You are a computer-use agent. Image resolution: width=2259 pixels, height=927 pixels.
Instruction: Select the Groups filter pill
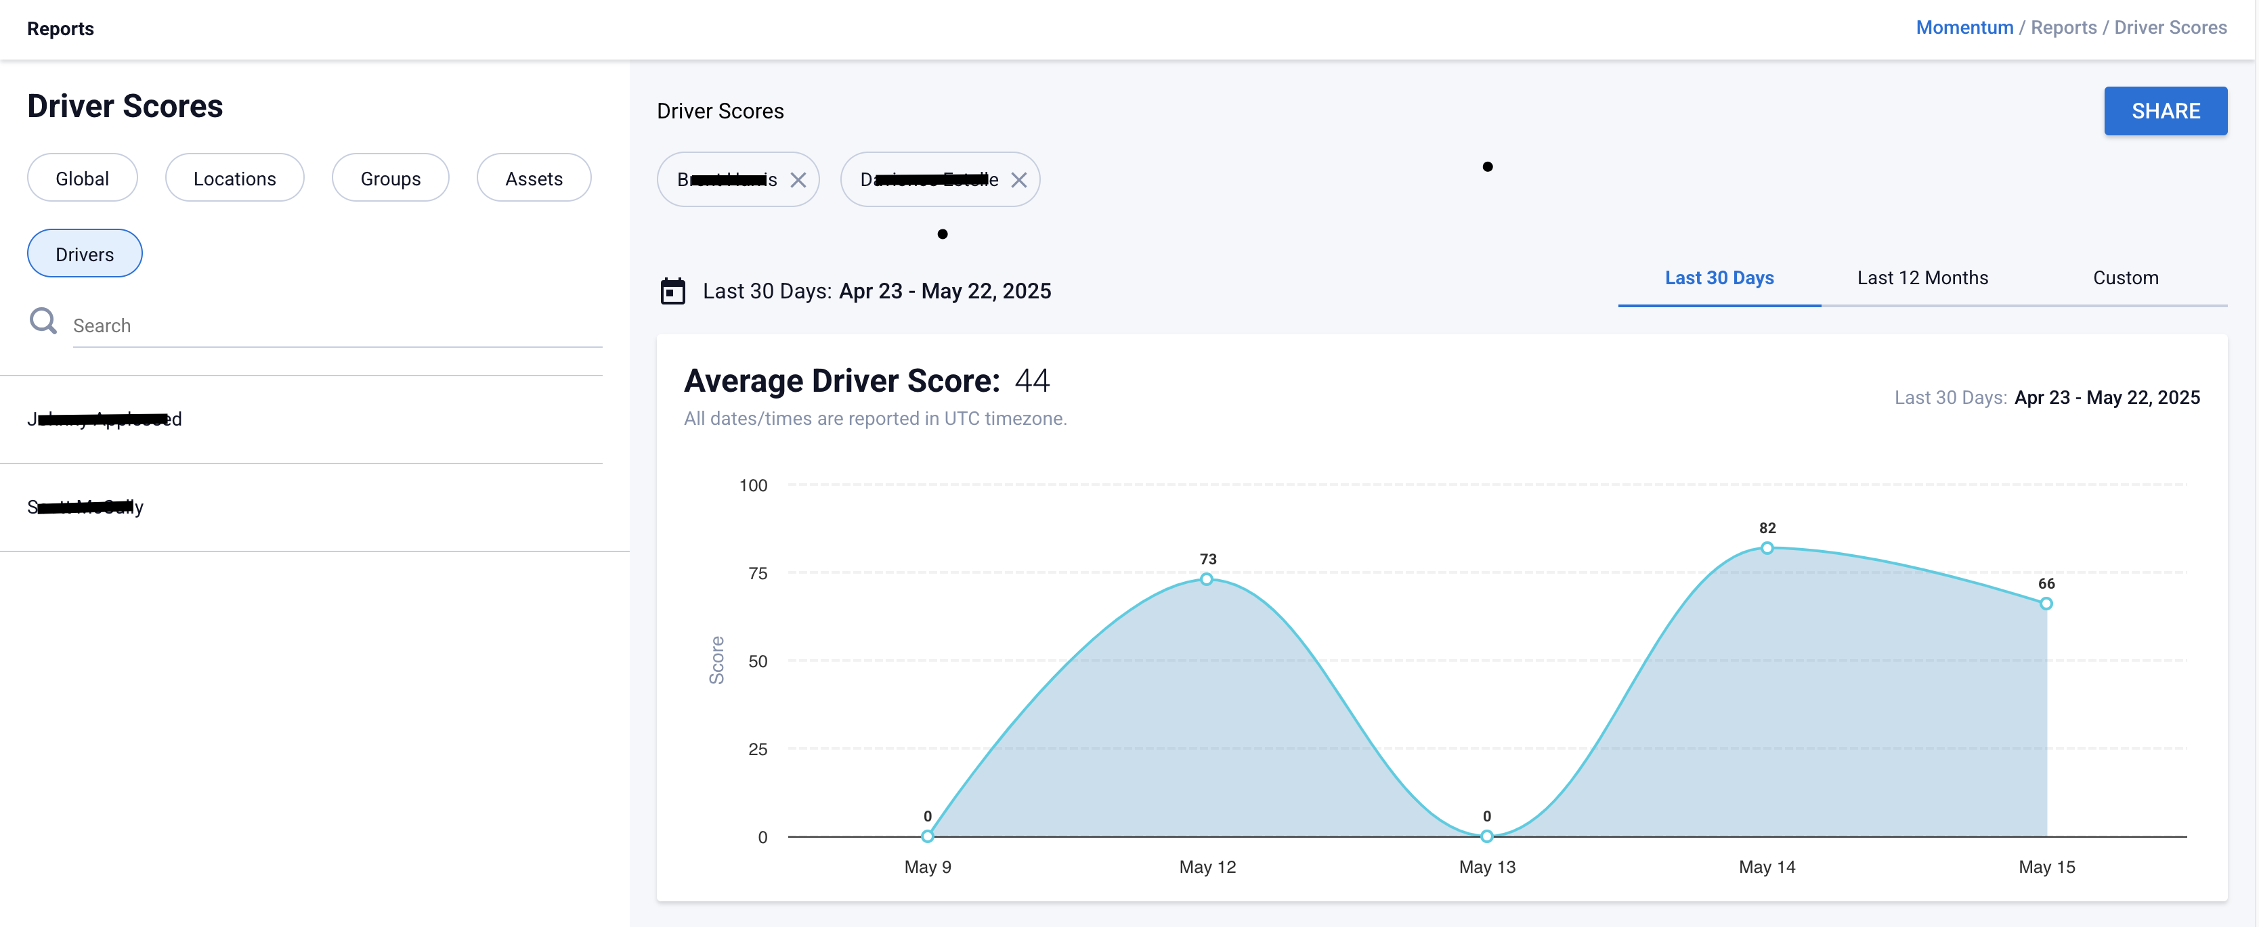click(x=390, y=178)
